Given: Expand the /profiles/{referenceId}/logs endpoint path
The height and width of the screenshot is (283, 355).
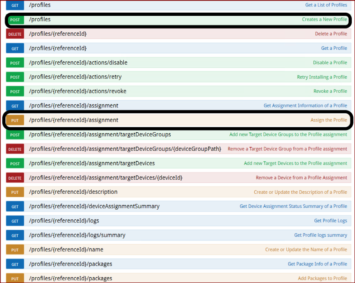Looking at the screenshot, I should tap(64, 221).
